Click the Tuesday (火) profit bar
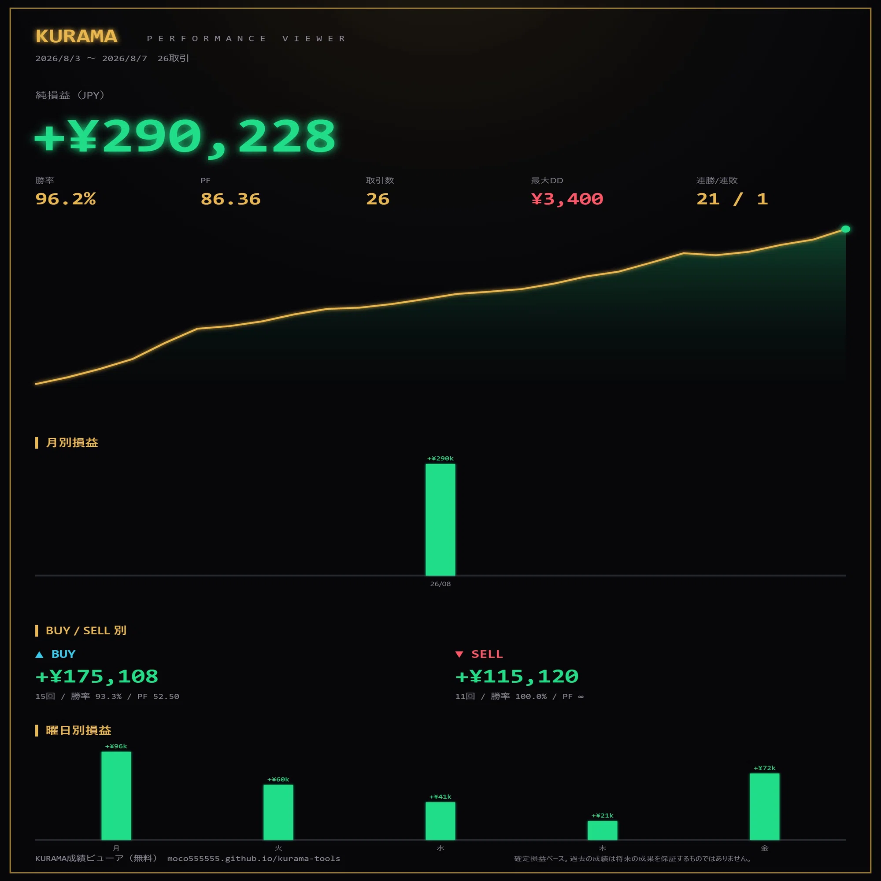881x881 pixels. click(278, 812)
